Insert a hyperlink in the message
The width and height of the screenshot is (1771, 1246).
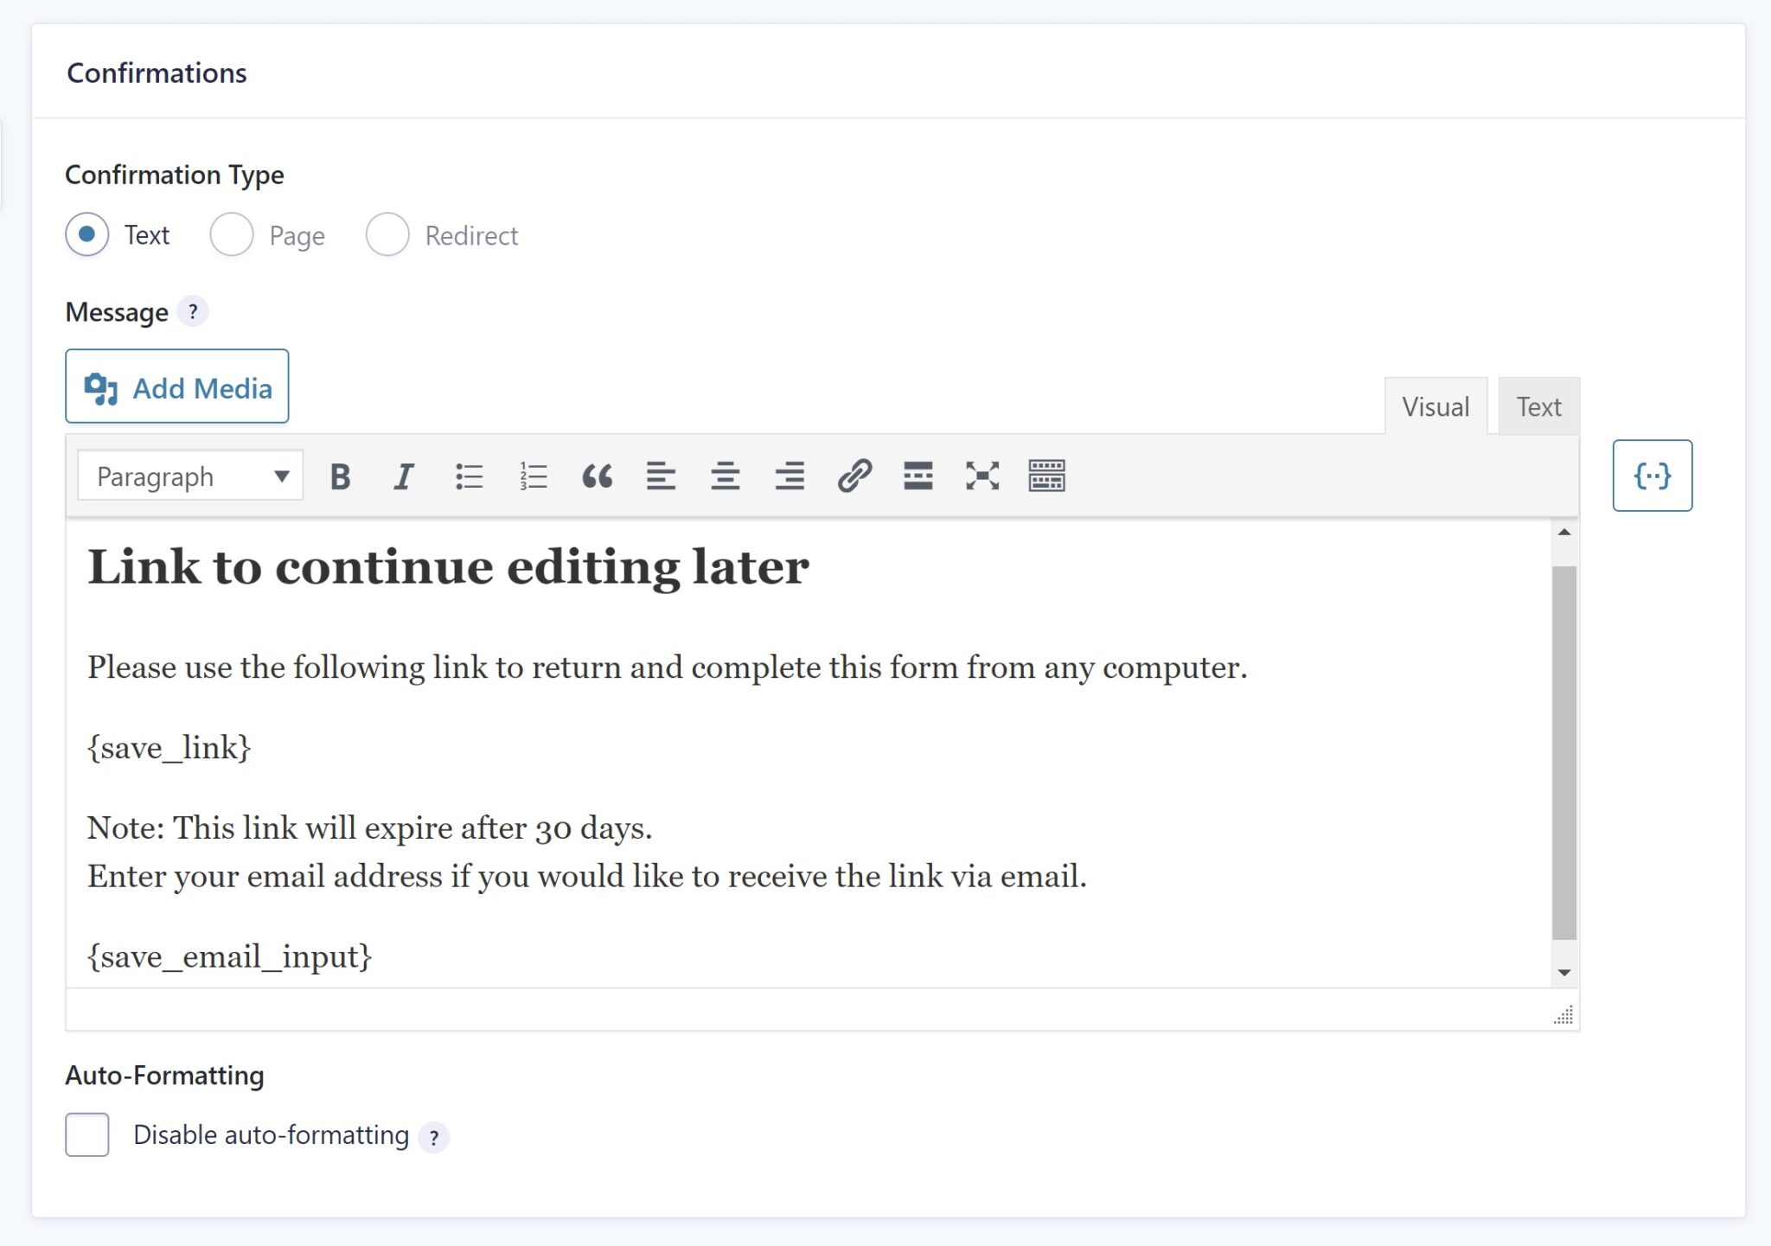[855, 476]
